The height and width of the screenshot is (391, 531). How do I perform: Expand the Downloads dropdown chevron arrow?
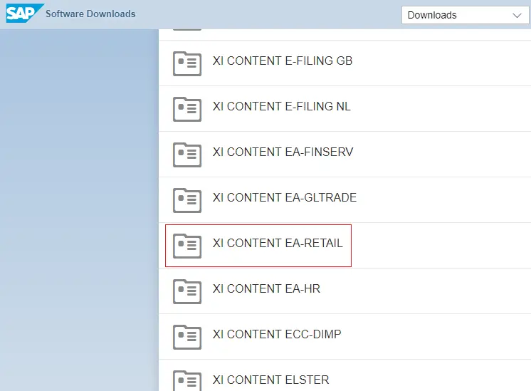pyautogui.click(x=517, y=16)
